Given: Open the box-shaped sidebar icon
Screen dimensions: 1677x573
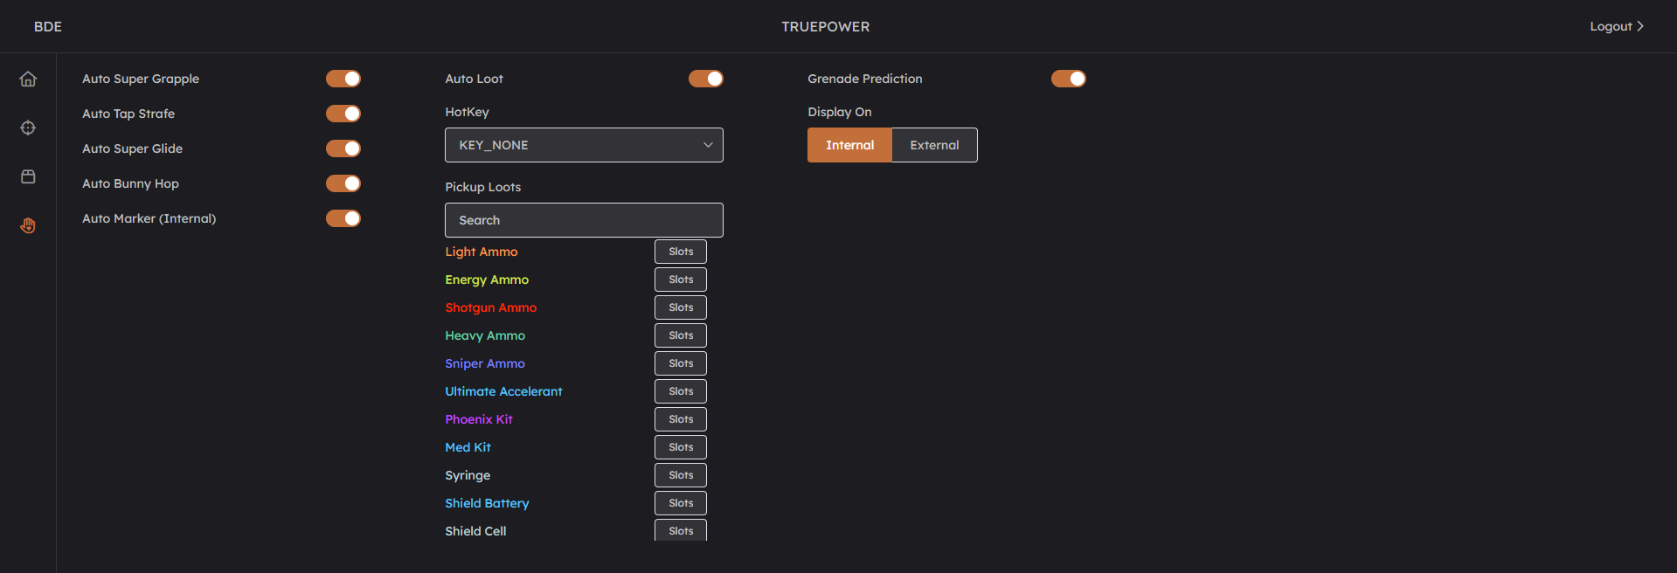Looking at the screenshot, I should [x=28, y=177].
